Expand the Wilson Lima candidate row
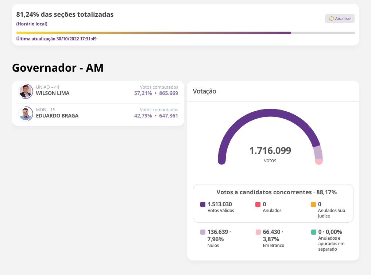The height and width of the screenshot is (275, 371). coord(98,91)
